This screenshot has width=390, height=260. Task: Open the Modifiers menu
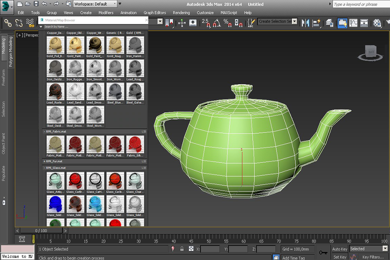tap(106, 13)
